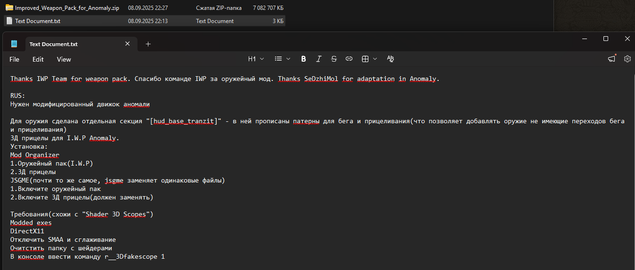Image resolution: width=635 pixels, height=270 pixels.
Task: Click the text document file icon in Explorer
Action: (x=9, y=21)
